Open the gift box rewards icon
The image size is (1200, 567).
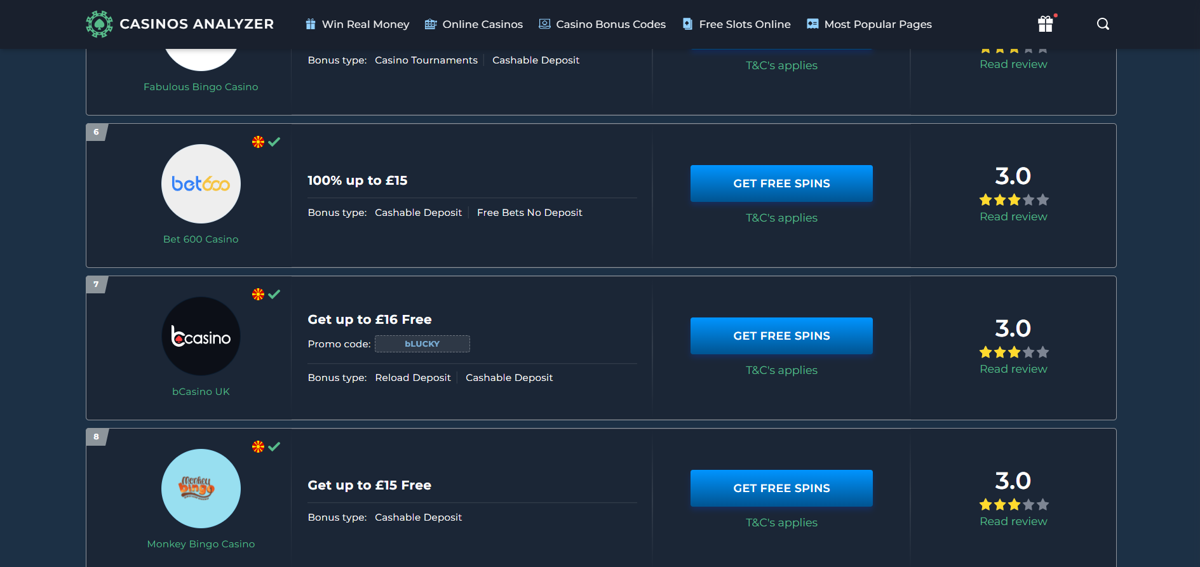point(1046,24)
